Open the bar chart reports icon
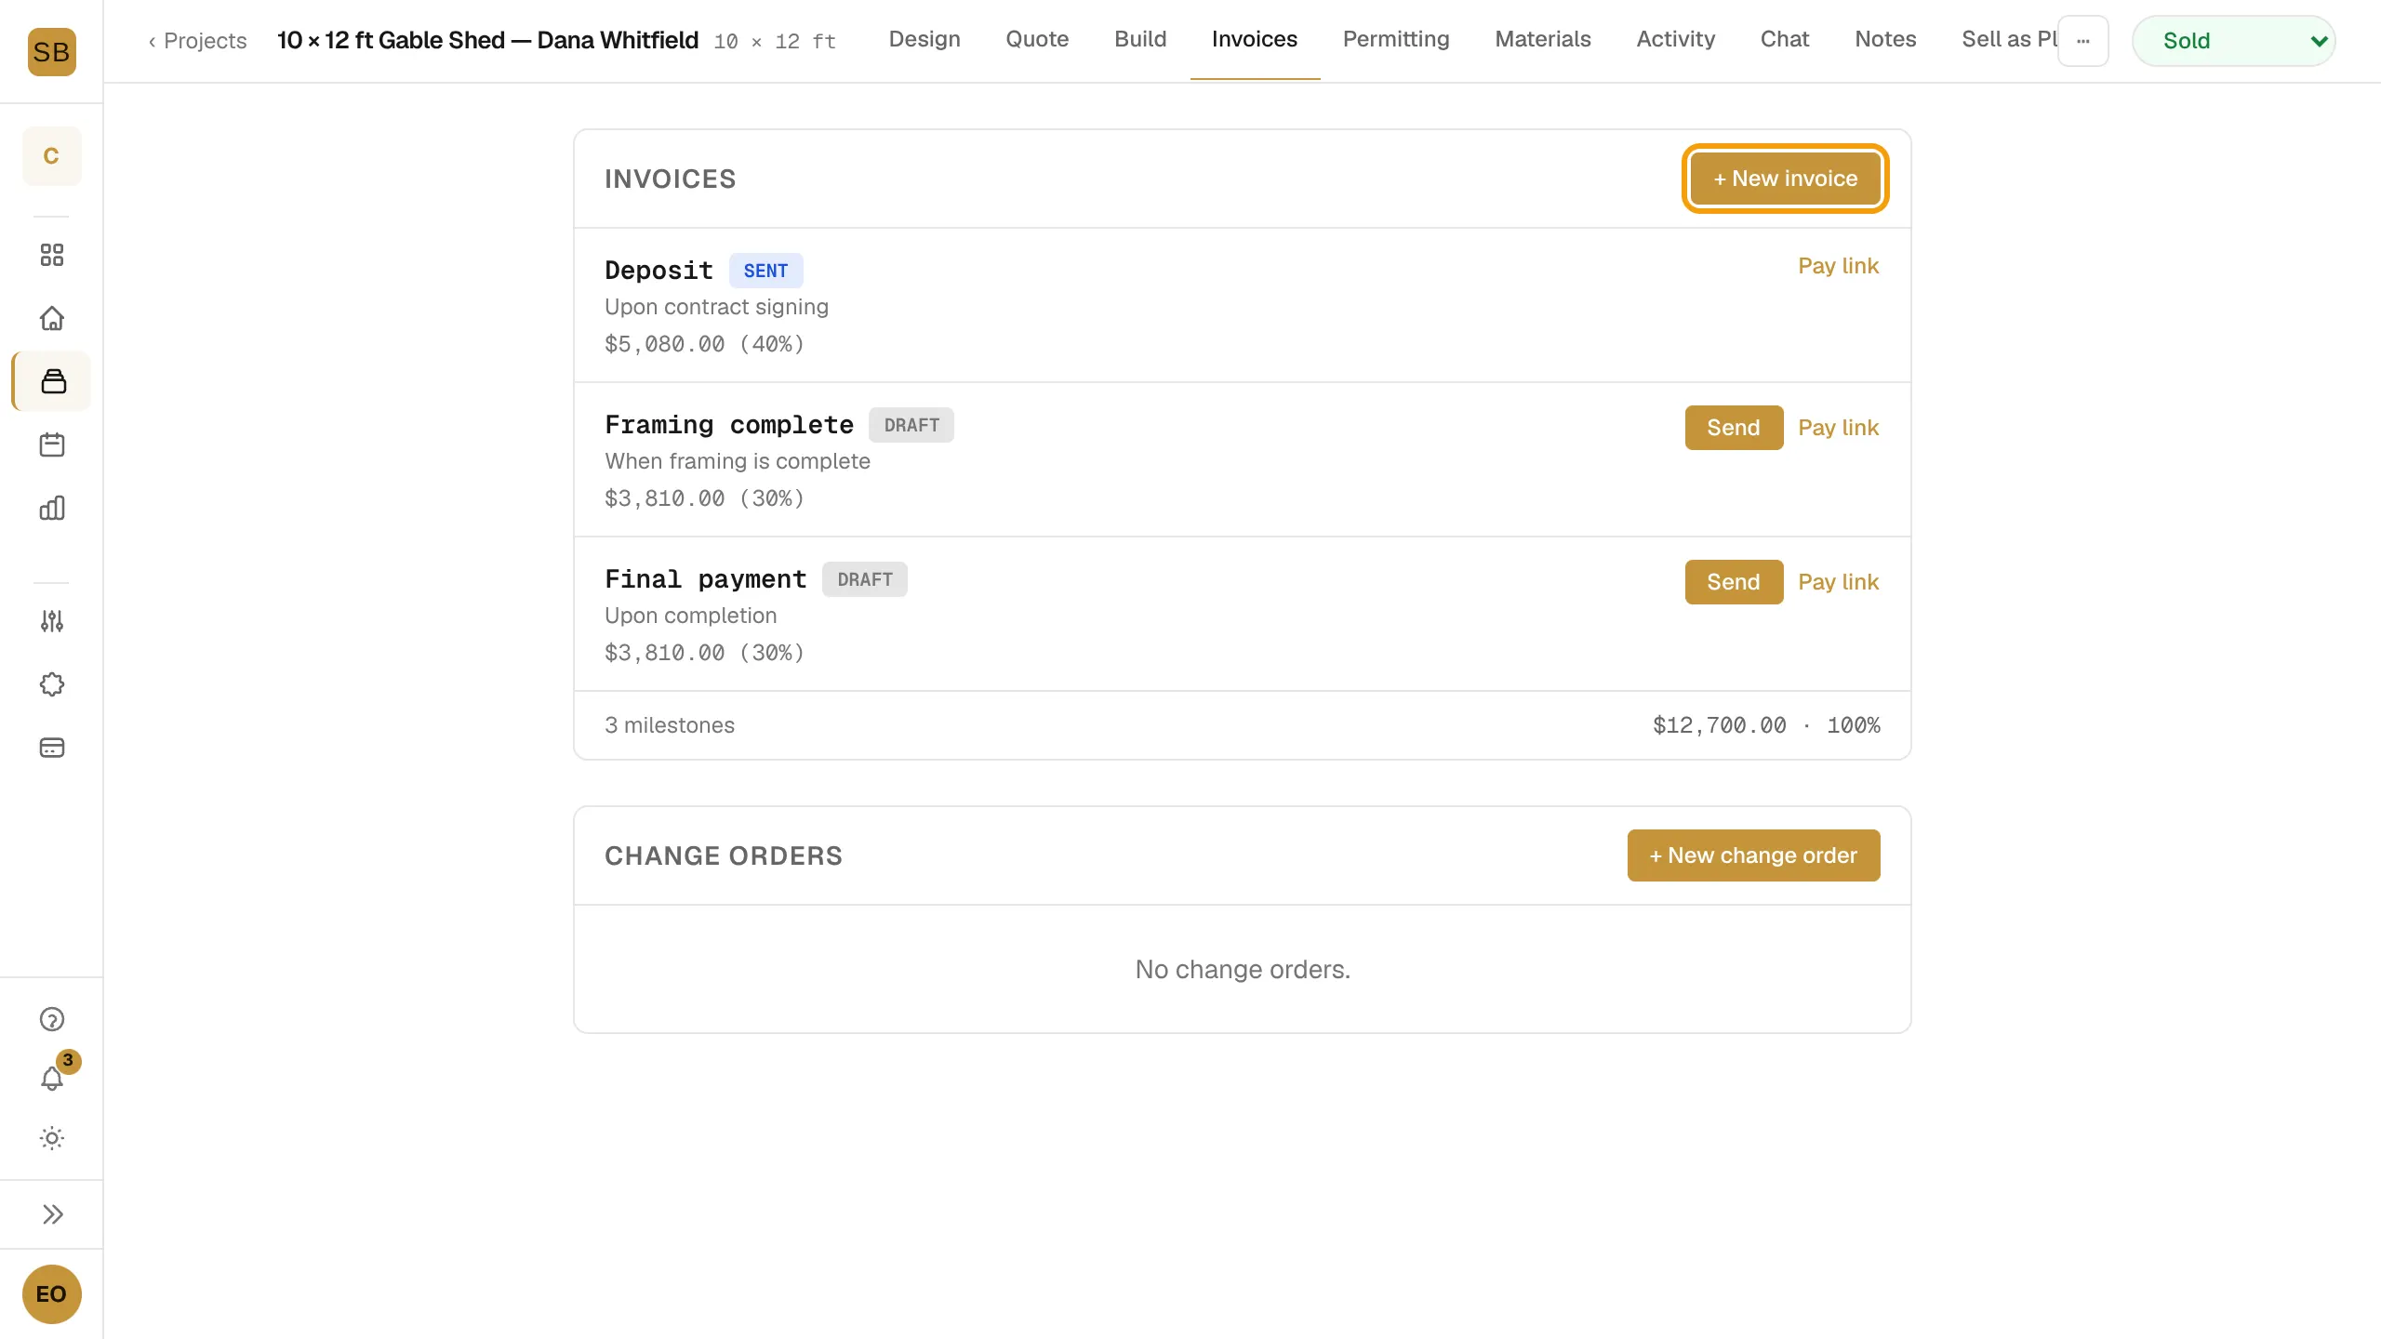Image resolution: width=2381 pixels, height=1339 pixels. (x=52, y=508)
